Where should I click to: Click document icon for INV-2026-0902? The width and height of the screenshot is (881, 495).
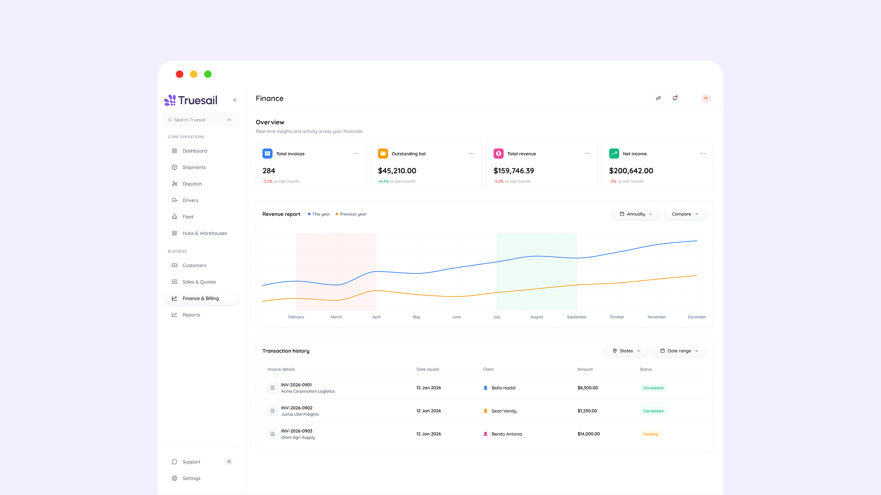click(273, 411)
